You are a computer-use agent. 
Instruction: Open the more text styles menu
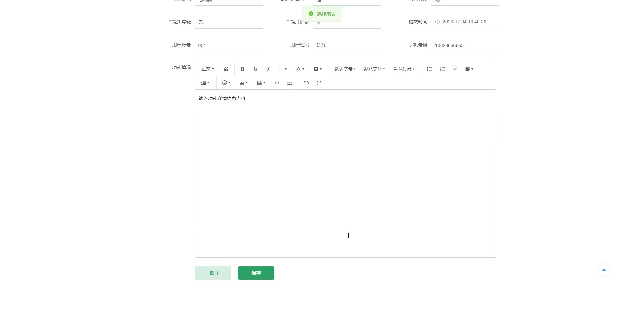(283, 69)
